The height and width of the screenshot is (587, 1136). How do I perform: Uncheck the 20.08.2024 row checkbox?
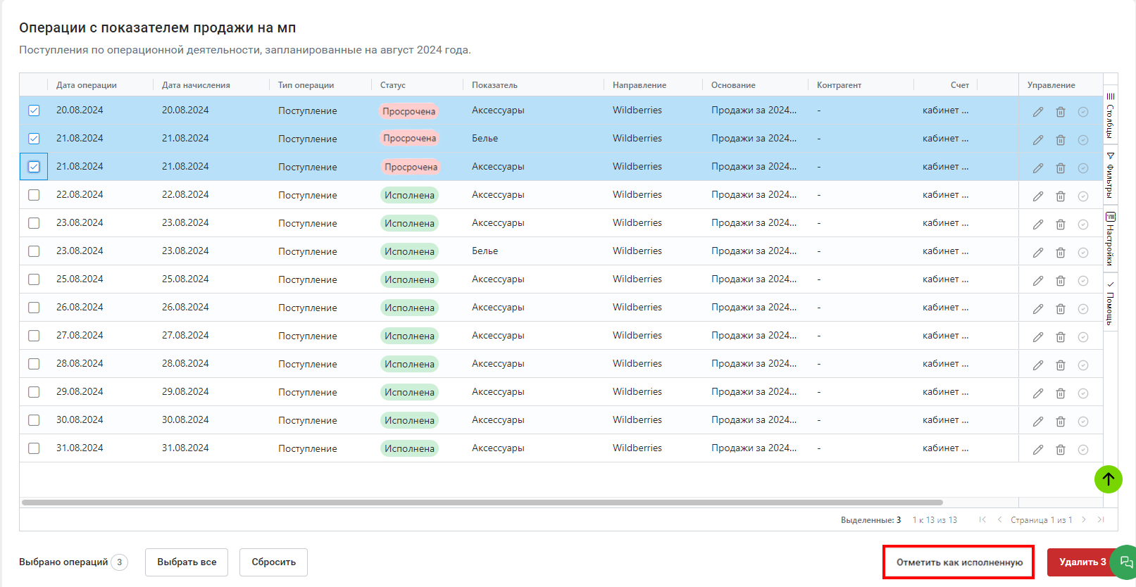(34, 111)
